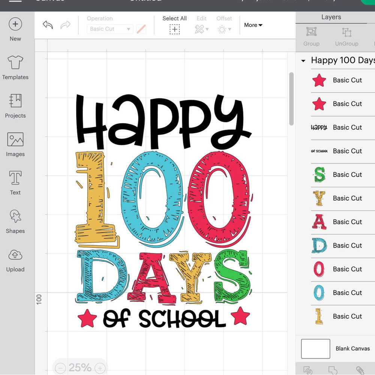This screenshot has width=375, height=375.
Task: Collapse the Happy 100 Days layer group
Action: click(x=303, y=60)
